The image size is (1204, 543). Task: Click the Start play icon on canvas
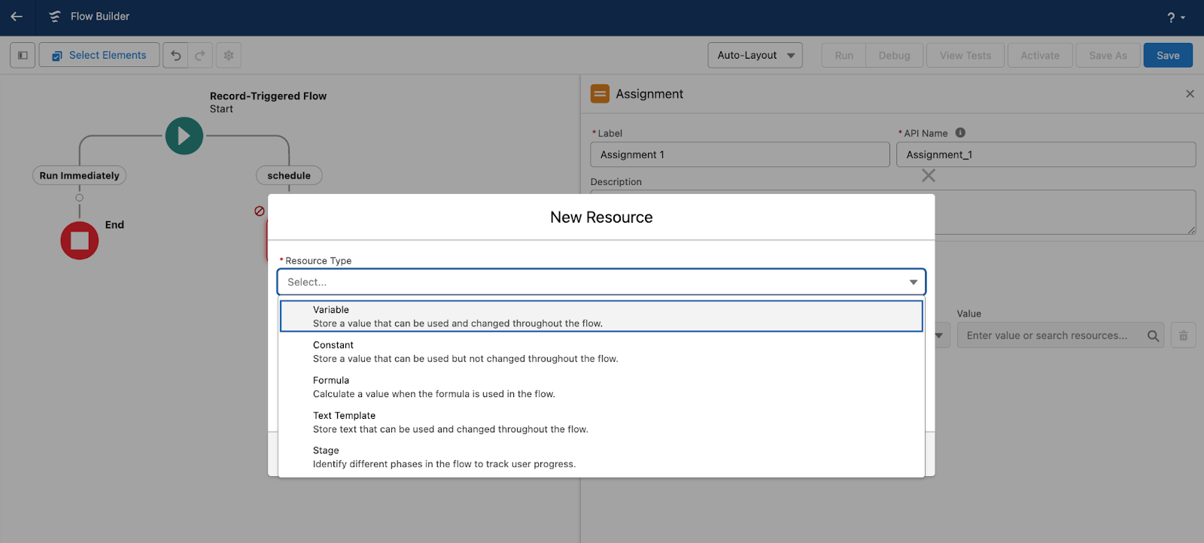click(184, 136)
